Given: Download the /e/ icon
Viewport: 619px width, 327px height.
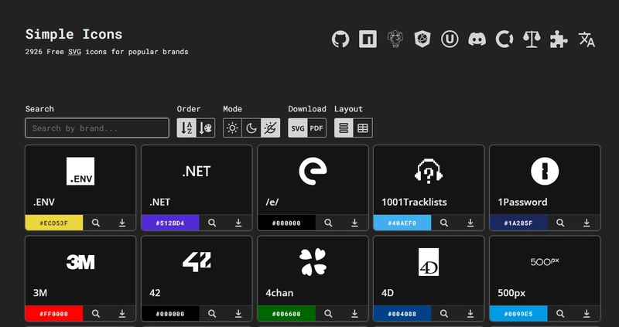Looking at the screenshot, I should 354,223.
